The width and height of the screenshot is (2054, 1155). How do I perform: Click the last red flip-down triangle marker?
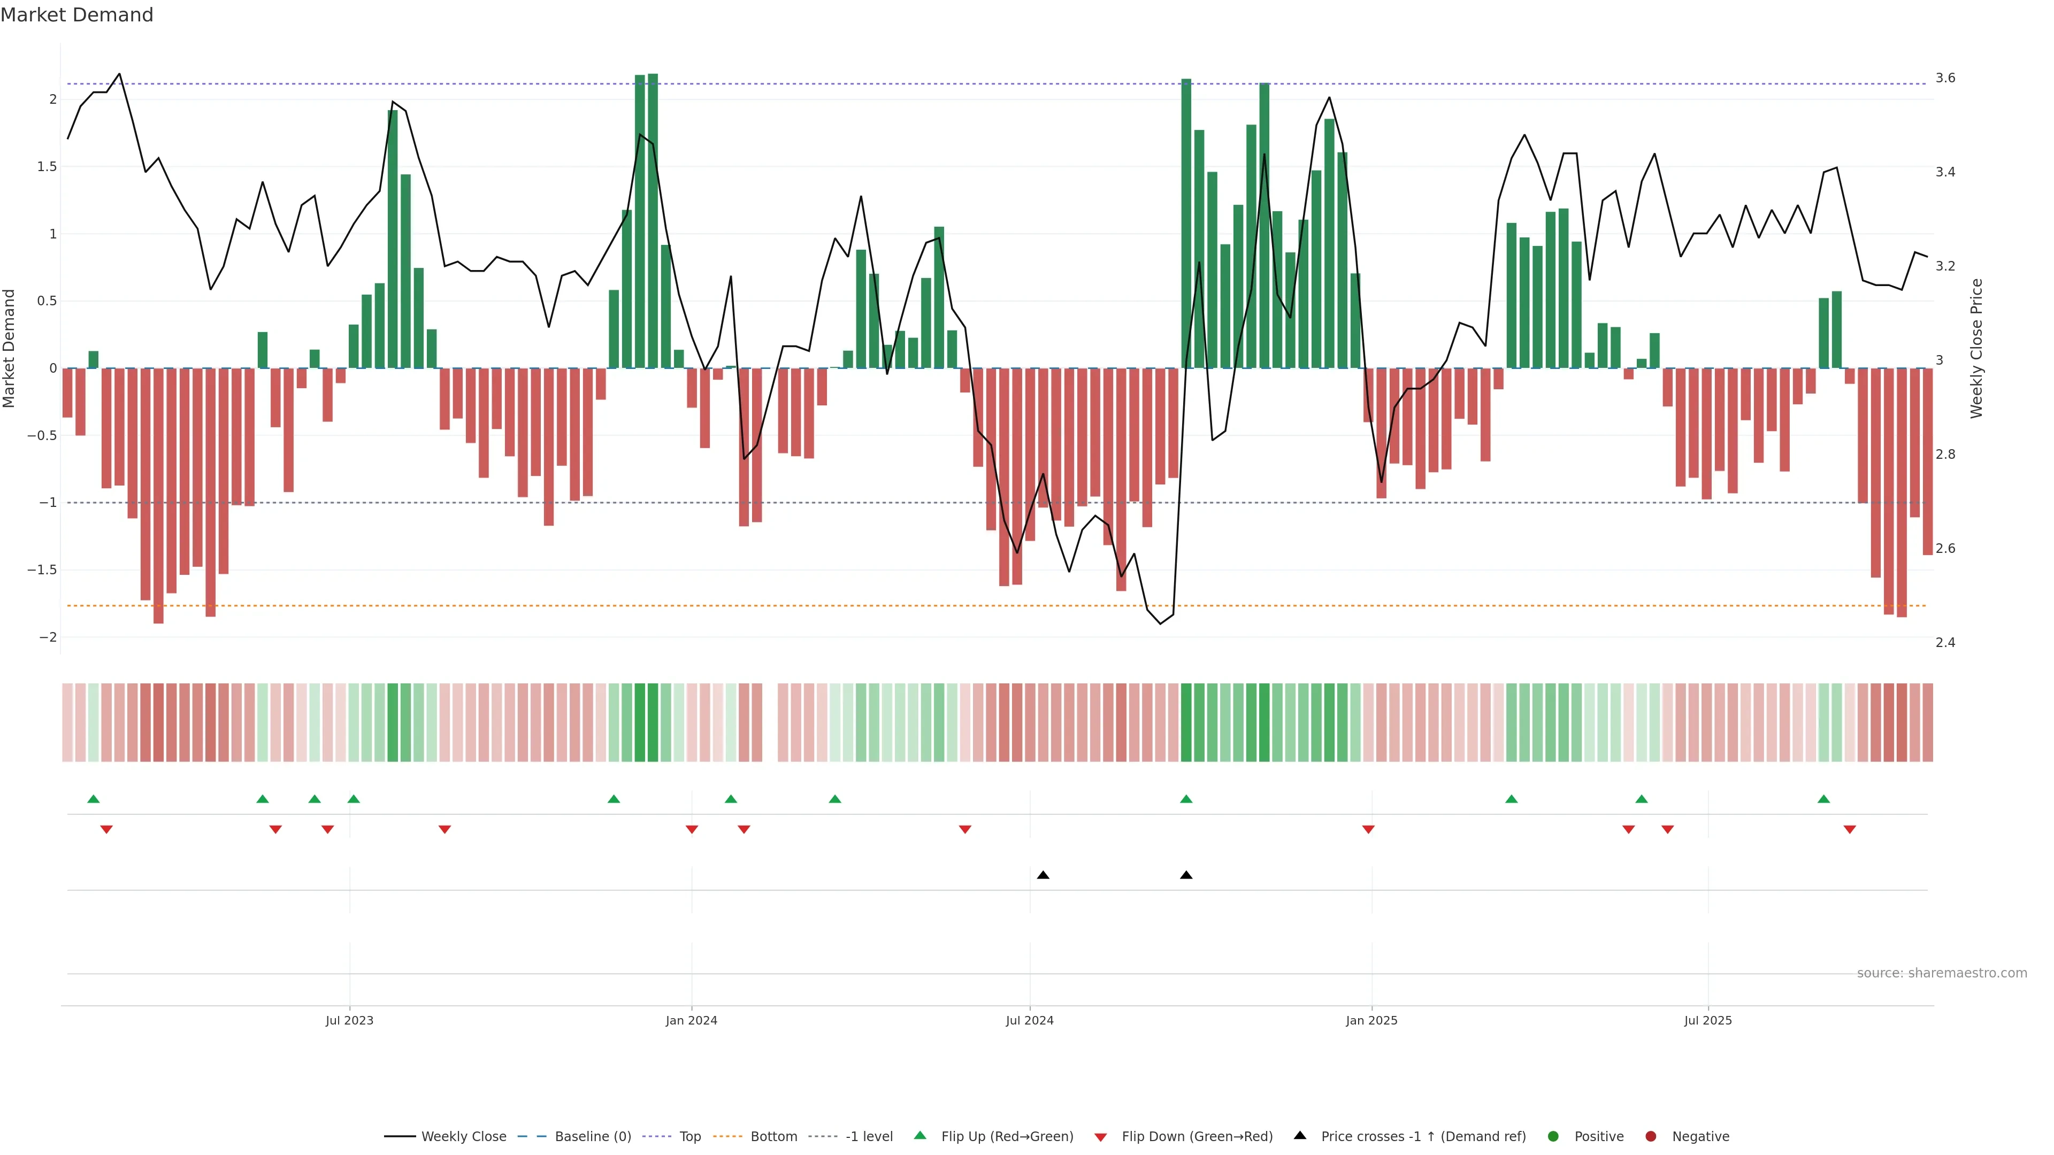pyautogui.click(x=1850, y=830)
